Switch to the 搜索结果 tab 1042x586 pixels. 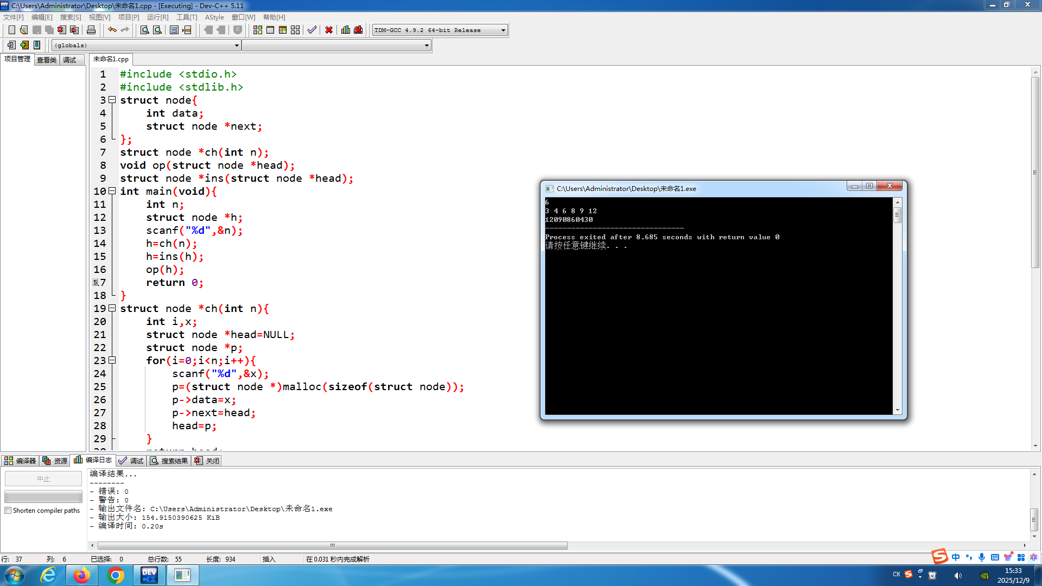169,461
